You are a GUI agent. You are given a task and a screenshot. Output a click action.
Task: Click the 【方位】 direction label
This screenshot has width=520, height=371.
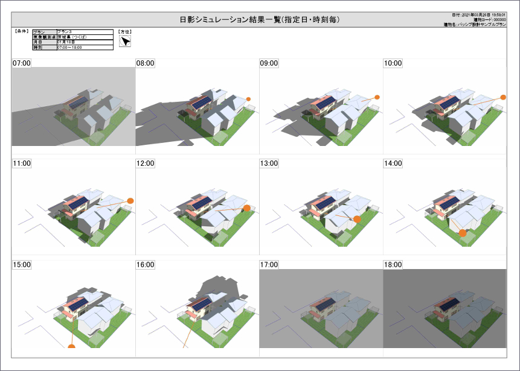(125, 31)
